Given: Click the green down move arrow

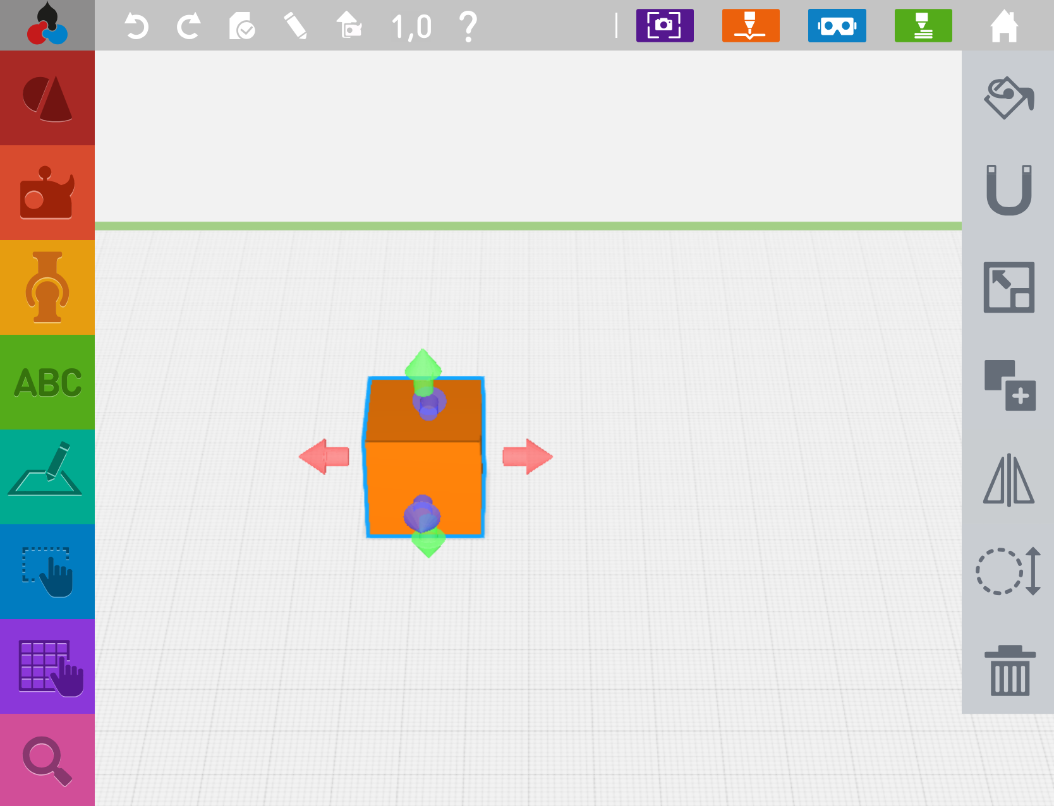Looking at the screenshot, I should click(428, 544).
